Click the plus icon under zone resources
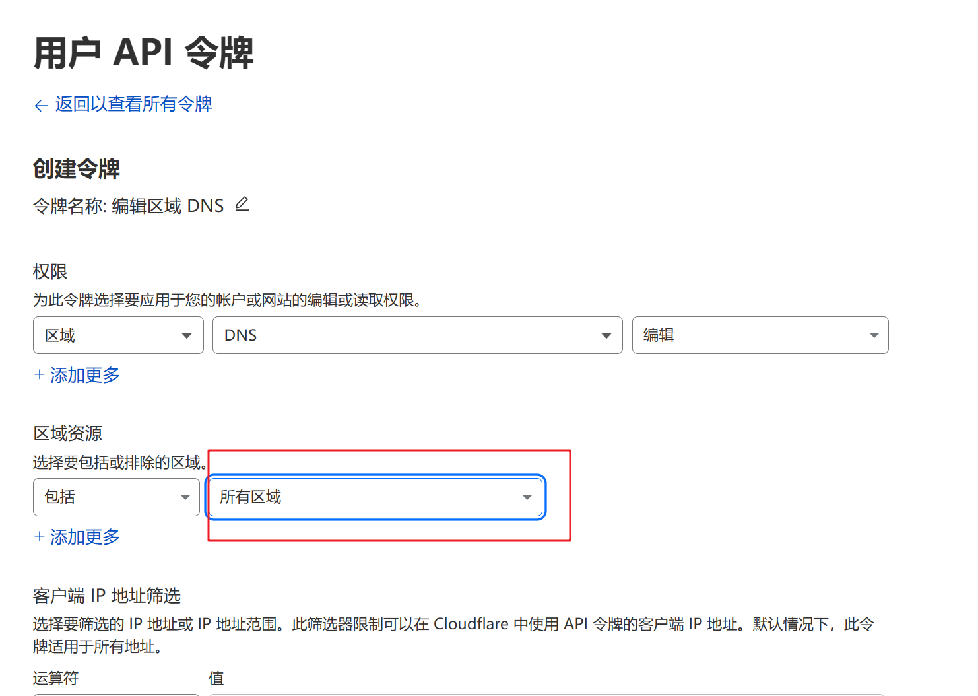 point(39,537)
